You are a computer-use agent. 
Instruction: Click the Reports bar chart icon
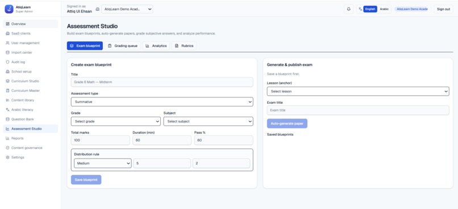[7, 138]
